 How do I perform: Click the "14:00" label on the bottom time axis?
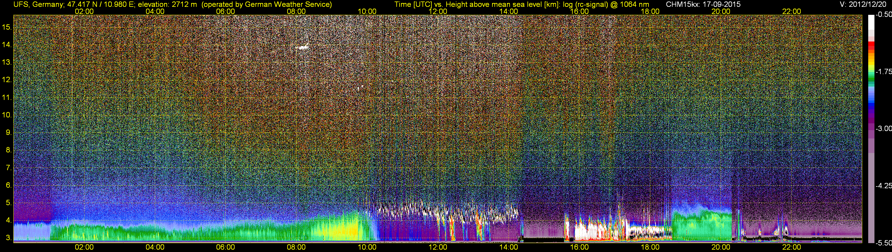click(509, 247)
